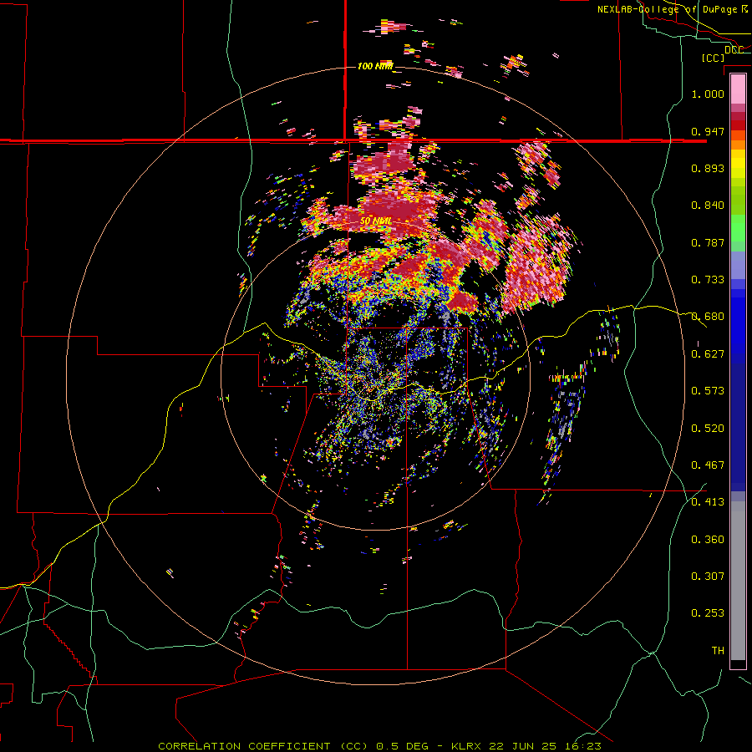Click the NEXLAB-College of DuPage header text
752x752 pixels.
pos(673,9)
